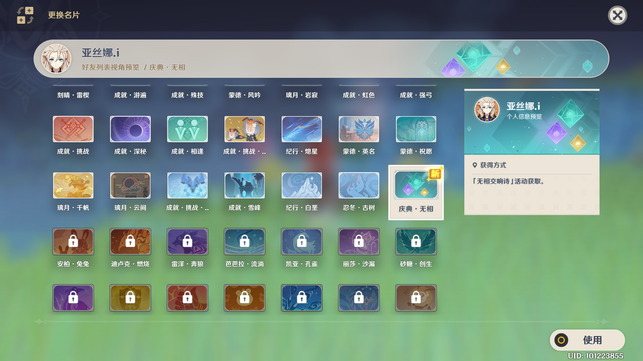The height and width of the screenshot is (361, 643).
Task: Click locked blue wave namecard below 凯亚·孔雀
Action: click(x=302, y=298)
